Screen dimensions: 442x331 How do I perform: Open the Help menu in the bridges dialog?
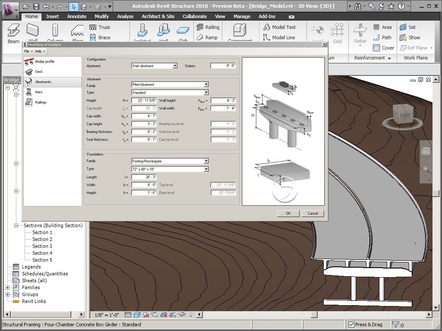[x=38, y=51]
